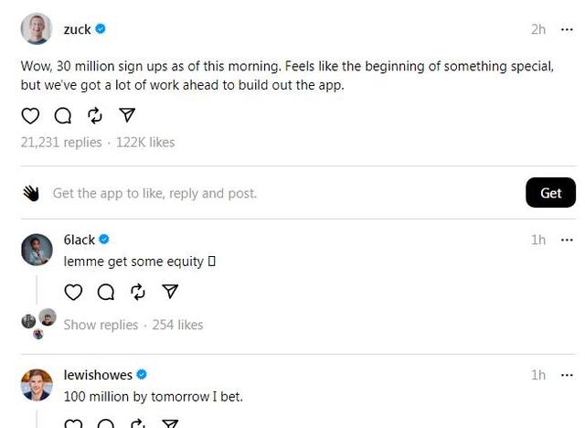Visit the lewishowes profile link
The width and height of the screenshot is (585, 428).
[98, 375]
